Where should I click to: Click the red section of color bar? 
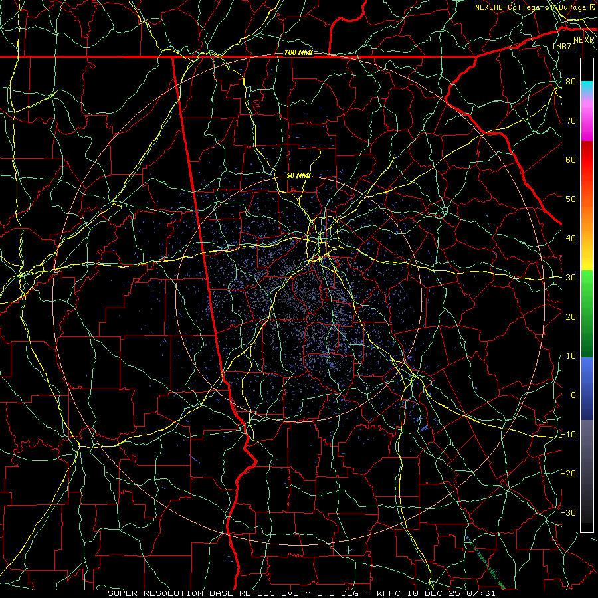pyautogui.click(x=587, y=160)
